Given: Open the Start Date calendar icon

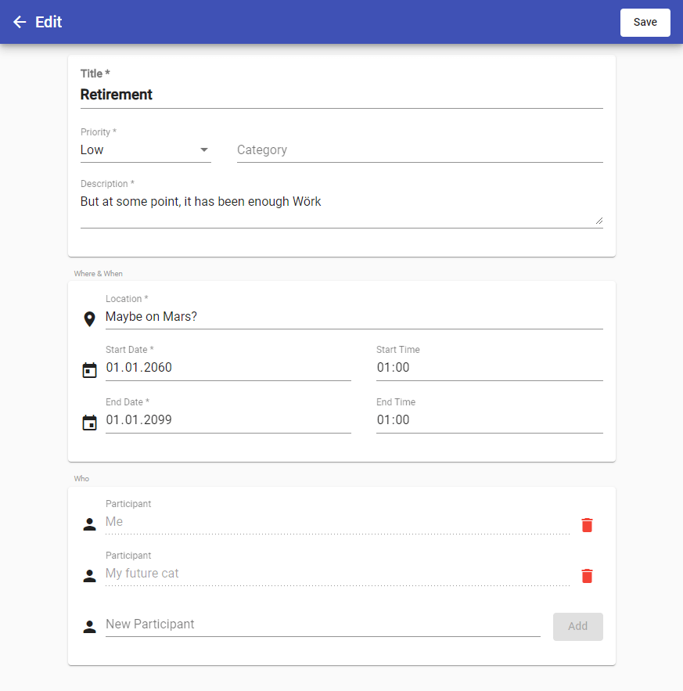Looking at the screenshot, I should pos(89,370).
